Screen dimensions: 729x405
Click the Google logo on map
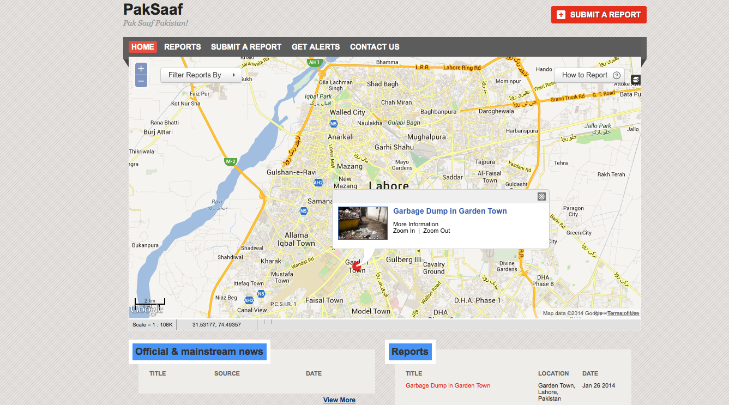pyautogui.click(x=147, y=309)
